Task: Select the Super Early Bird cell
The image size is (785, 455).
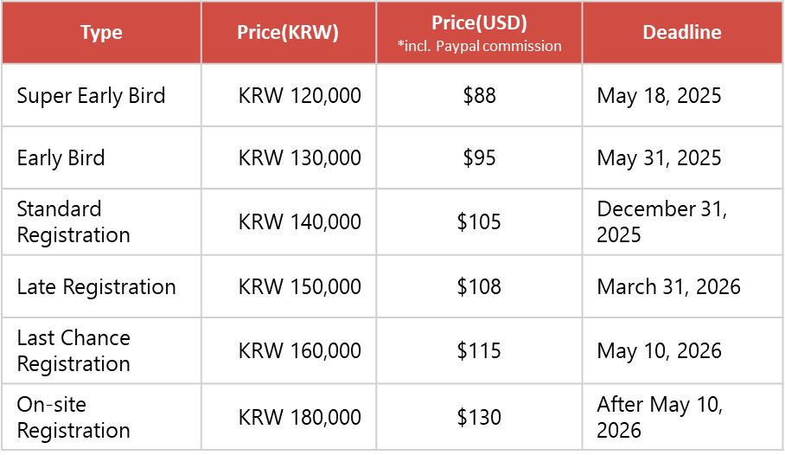Action: (91, 95)
